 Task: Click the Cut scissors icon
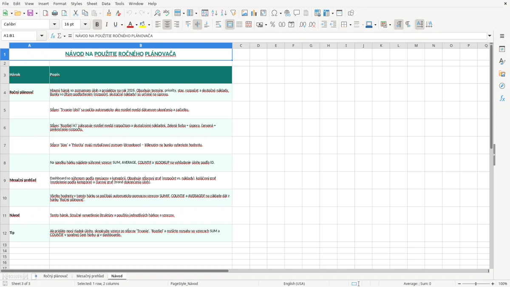click(76, 13)
